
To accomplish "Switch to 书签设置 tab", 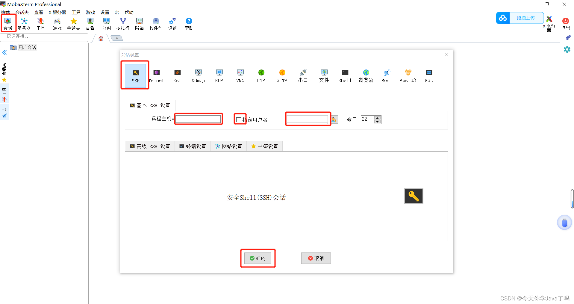I will pyautogui.click(x=265, y=146).
